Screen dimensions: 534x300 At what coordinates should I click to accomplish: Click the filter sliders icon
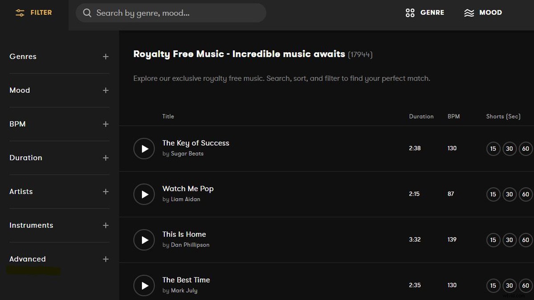point(20,13)
